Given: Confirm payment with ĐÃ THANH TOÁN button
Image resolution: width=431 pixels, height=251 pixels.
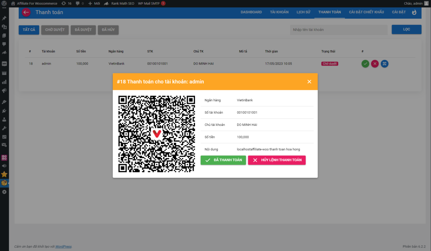Looking at the screenshot, I should (223, 160).
